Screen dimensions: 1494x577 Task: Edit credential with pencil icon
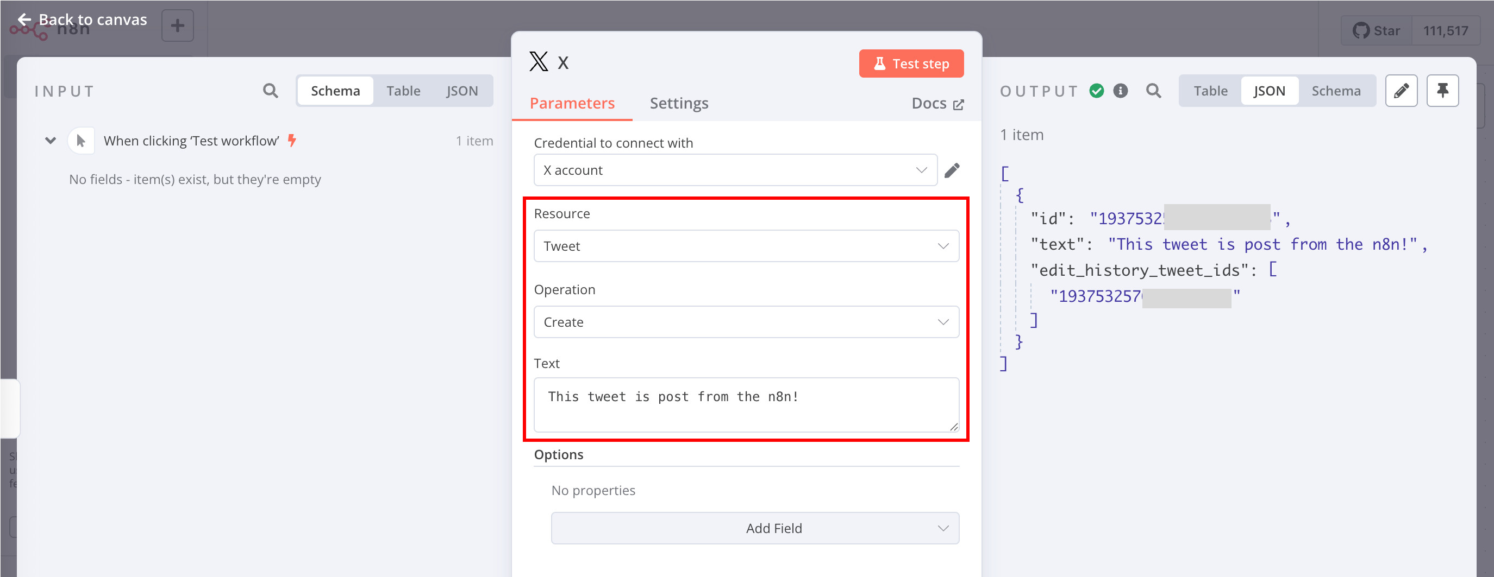click(x=952, y=170)
